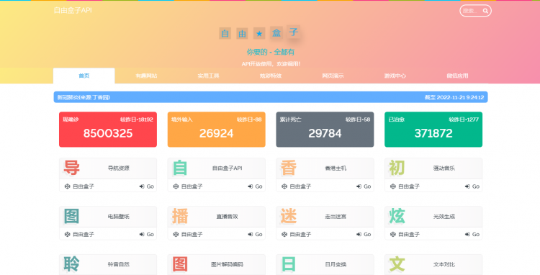
Task: Focus the search input field
Action: pos(471,11)
